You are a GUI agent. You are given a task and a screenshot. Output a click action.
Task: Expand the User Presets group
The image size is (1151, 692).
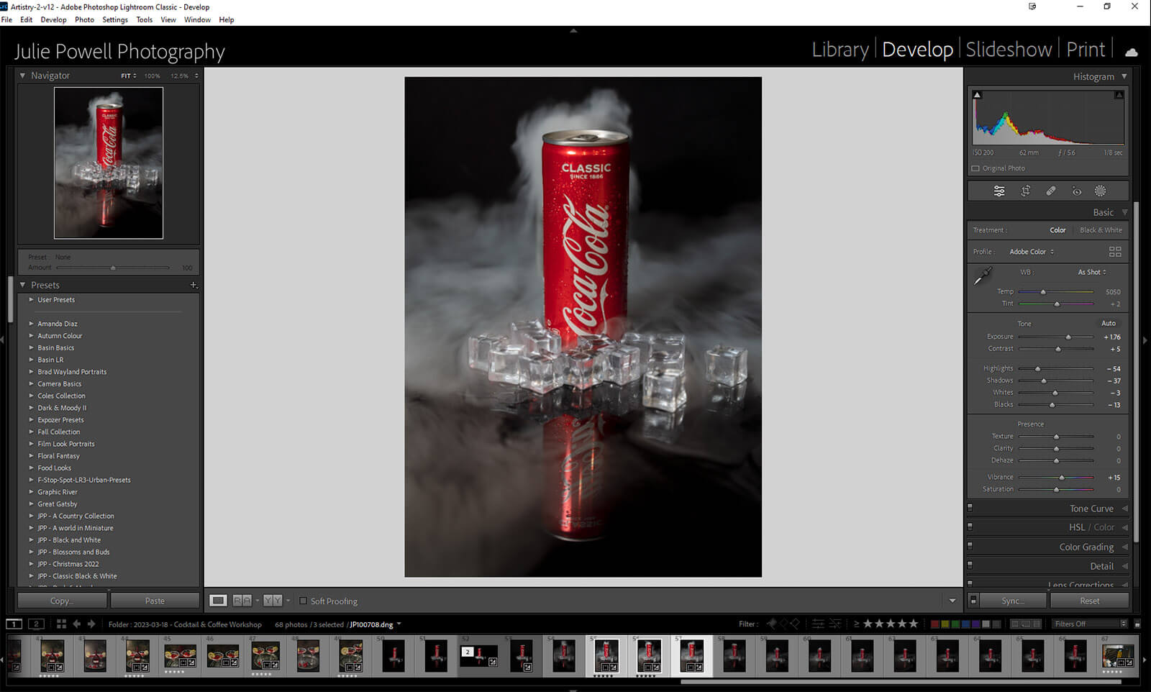coord(31,300)
